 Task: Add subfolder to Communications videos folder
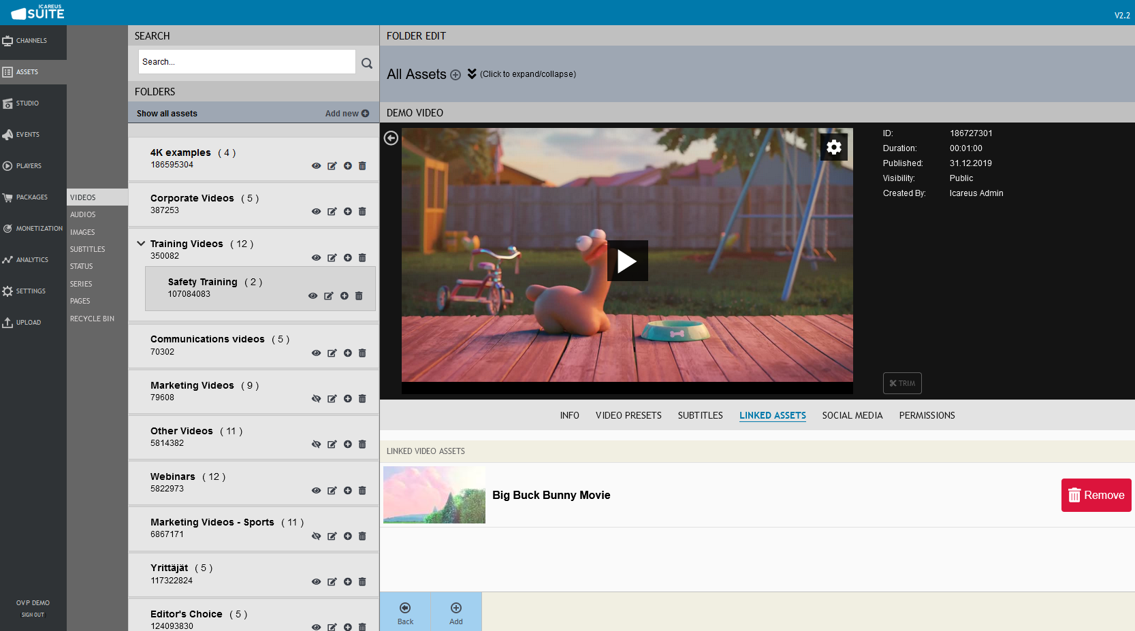click(347, 353)
